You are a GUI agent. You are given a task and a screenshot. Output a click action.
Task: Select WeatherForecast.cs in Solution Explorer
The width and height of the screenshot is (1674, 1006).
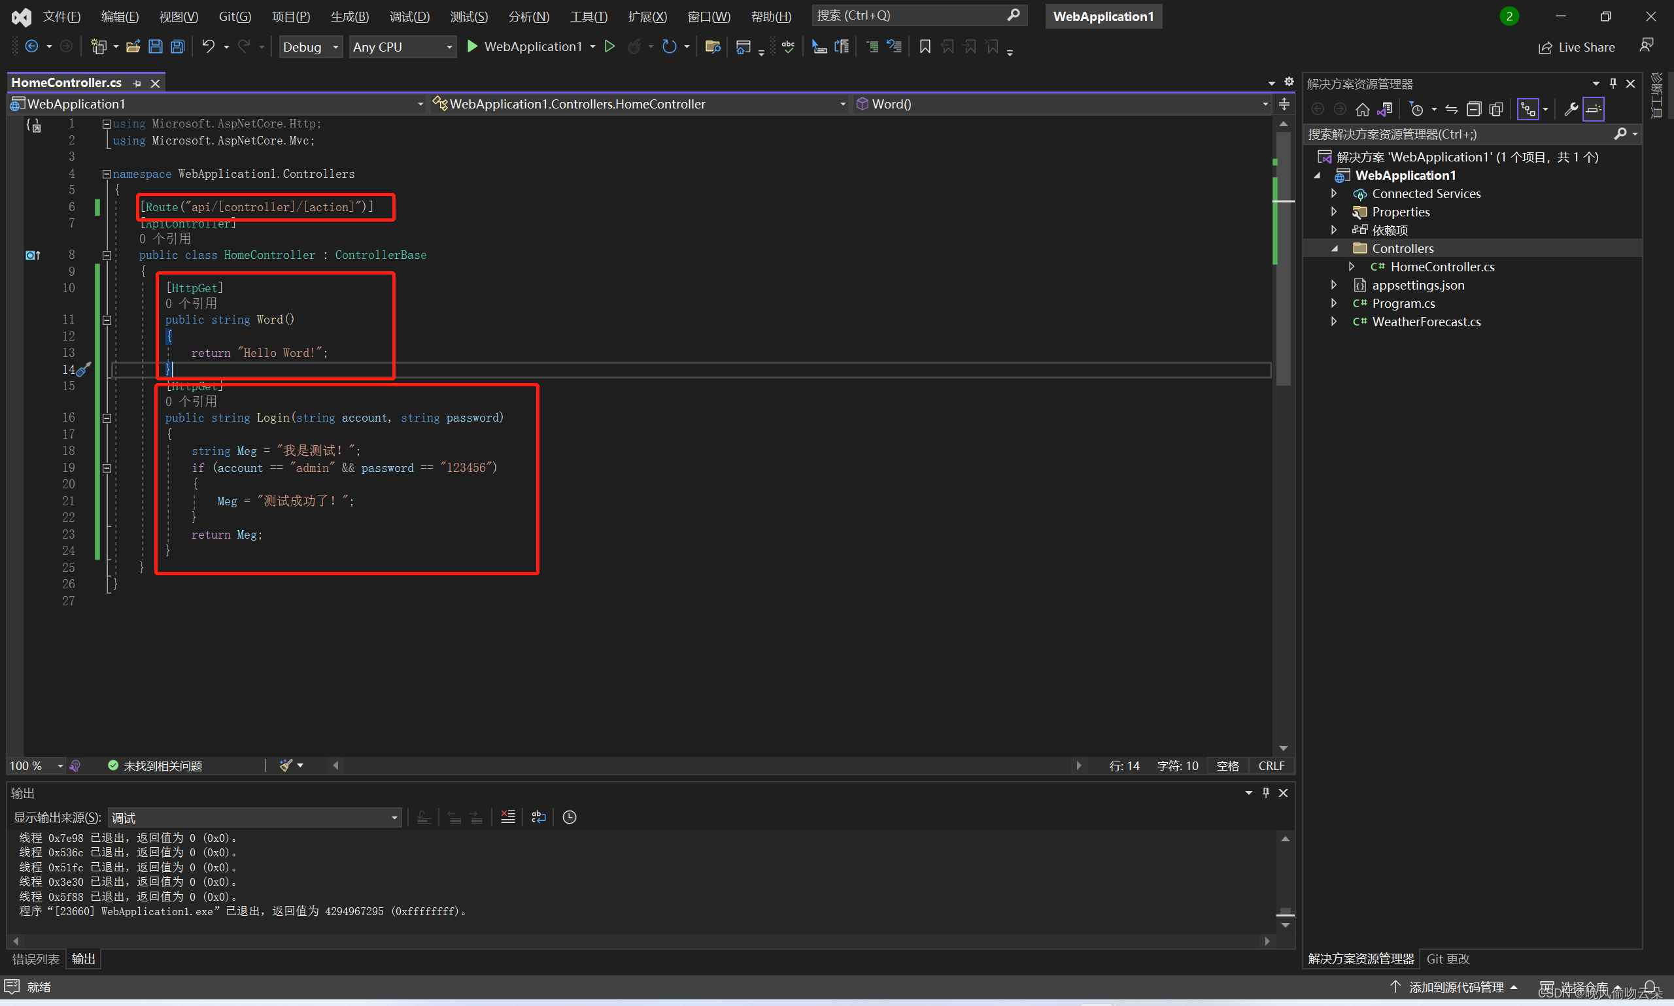(1426, 322)
